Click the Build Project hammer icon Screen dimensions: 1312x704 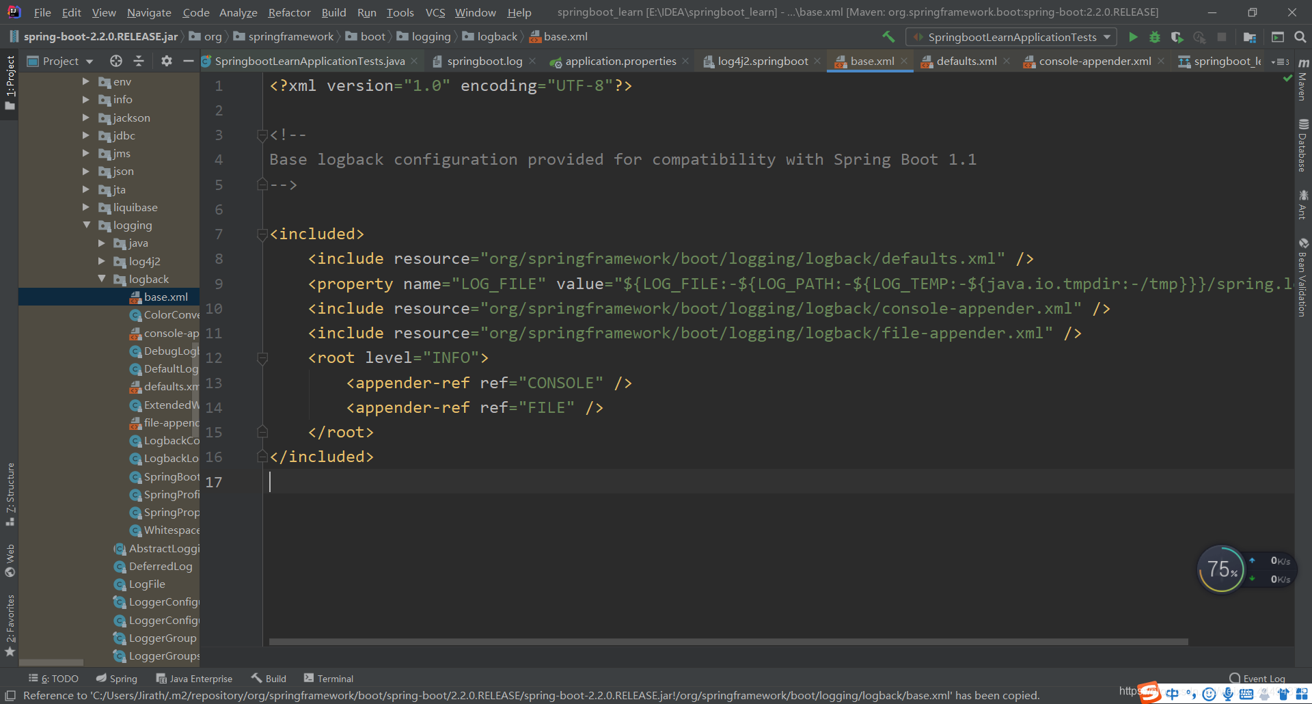[888, 37]
